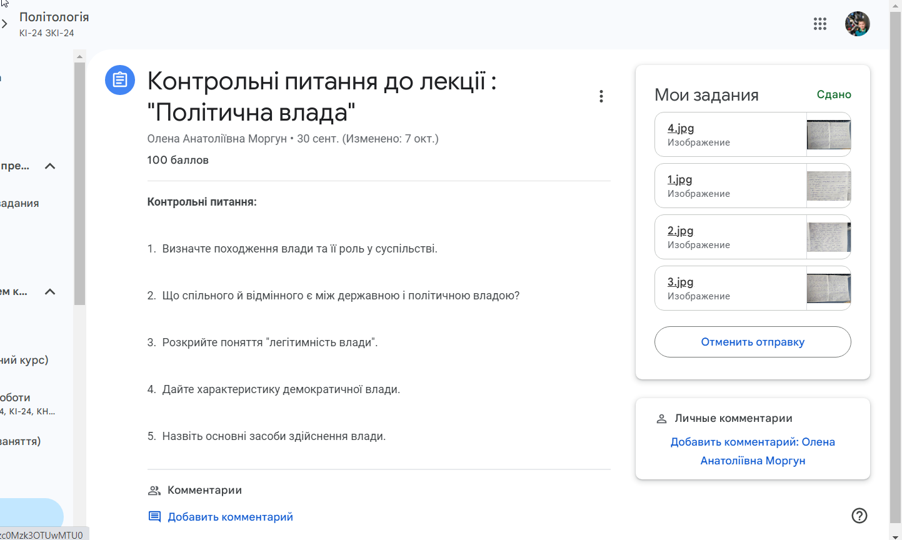This screenshot has width=902, height=540.
Task: Click the class comment icon beside Добавить комментарий
Action: click(x=154, y=516)
